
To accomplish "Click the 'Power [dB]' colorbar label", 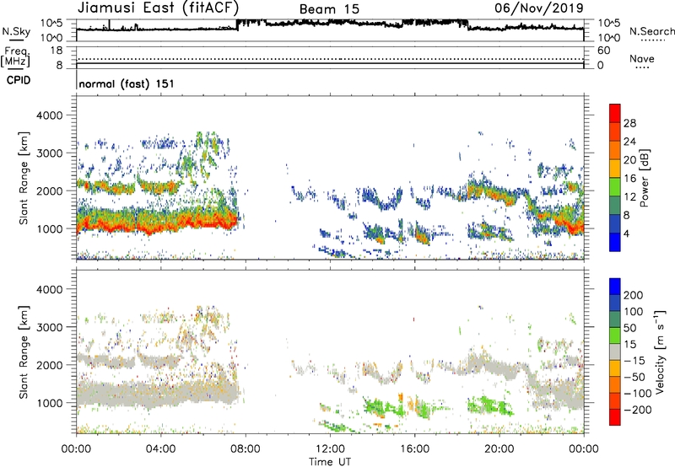I will tap(644, 178).
